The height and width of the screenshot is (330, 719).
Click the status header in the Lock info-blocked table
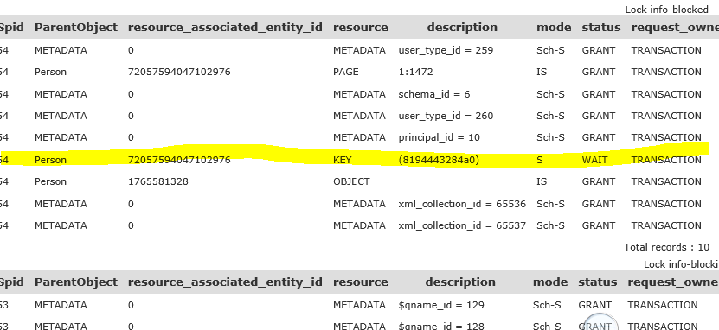click(601, 28)
